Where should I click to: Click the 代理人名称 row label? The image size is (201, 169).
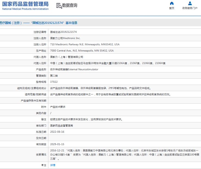(x=40, y=57)
